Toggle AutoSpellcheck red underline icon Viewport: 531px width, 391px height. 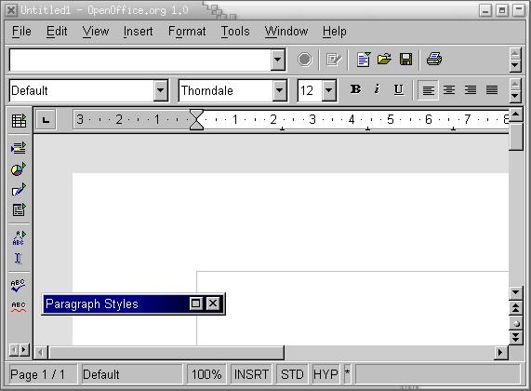19,306
